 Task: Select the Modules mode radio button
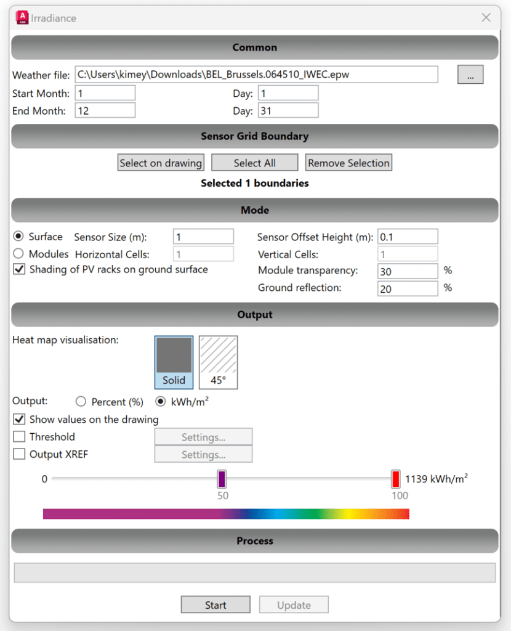coord(18,253)
